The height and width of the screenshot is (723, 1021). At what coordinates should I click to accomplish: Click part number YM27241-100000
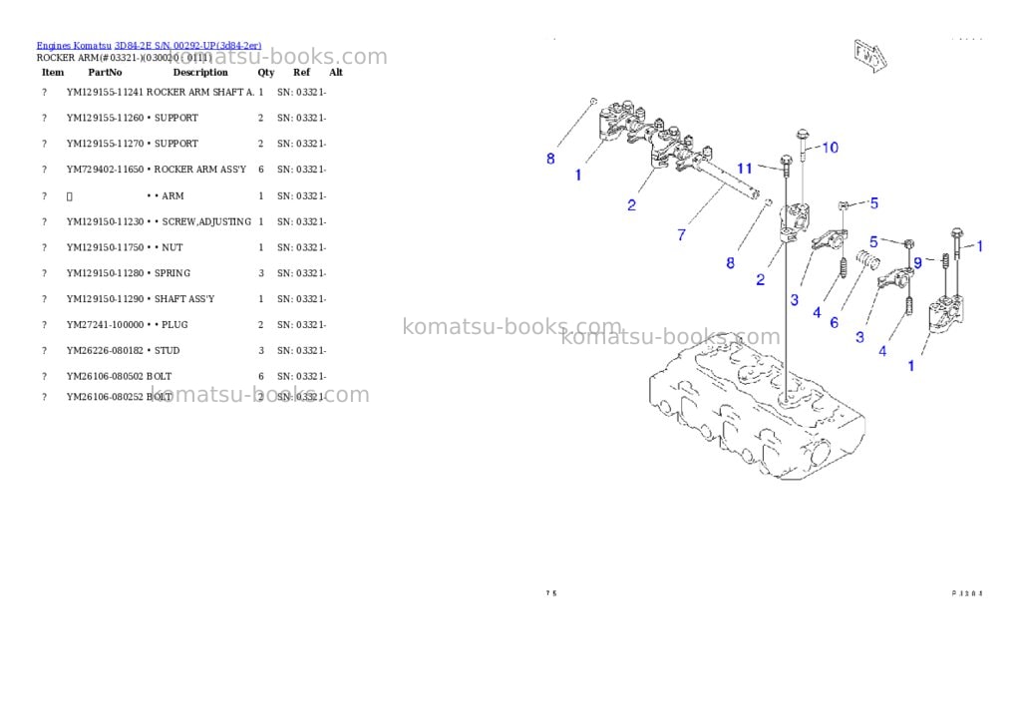[x=105, y=325]
